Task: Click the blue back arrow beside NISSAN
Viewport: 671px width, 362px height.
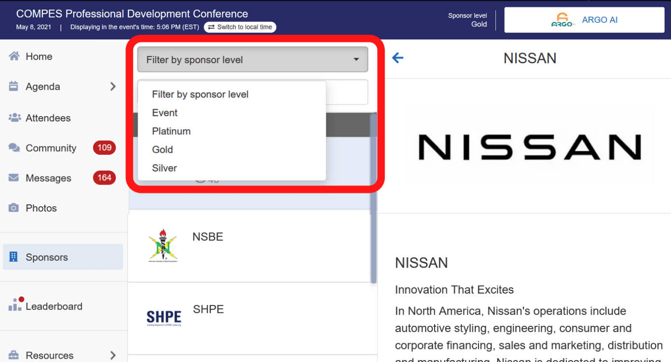Action: tap(397, 58)
